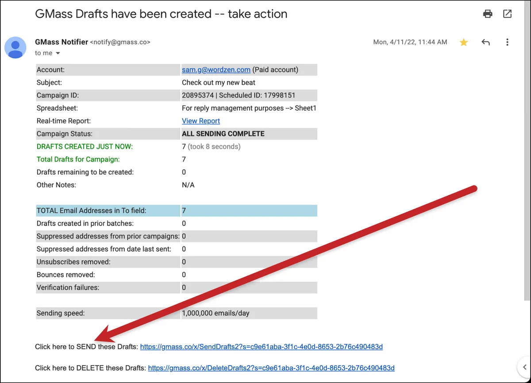Click the 'Other Notes:' label
The height and width of the screenshot is (383, 531).
[x=56, y=185]
